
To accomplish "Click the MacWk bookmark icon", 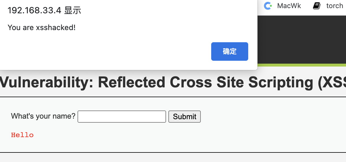I will pos(268,6).
